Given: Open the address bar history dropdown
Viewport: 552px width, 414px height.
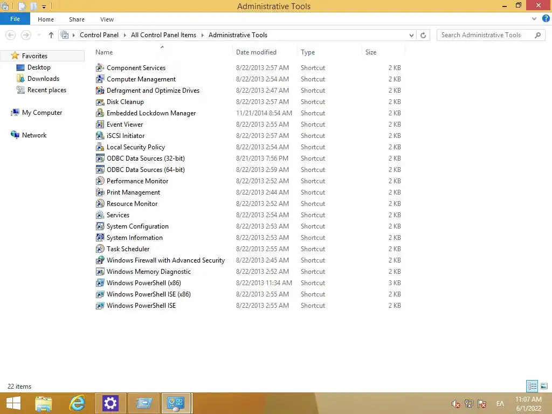Looking at the screenshot, I should 411,35.
